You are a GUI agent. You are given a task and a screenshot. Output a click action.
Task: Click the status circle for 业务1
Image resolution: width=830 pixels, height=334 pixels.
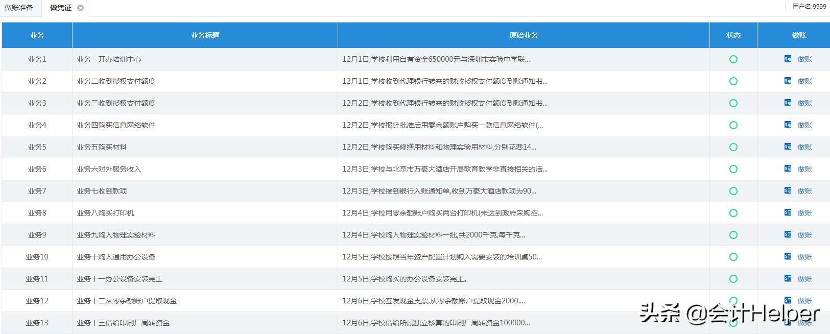point(733,59)
